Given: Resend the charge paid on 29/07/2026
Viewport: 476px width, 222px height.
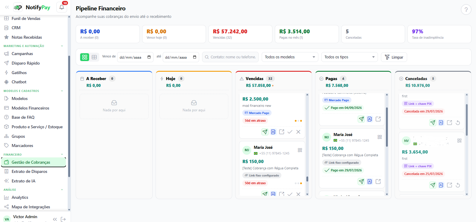Looking at the screenshot, I should tap(361, 182).
